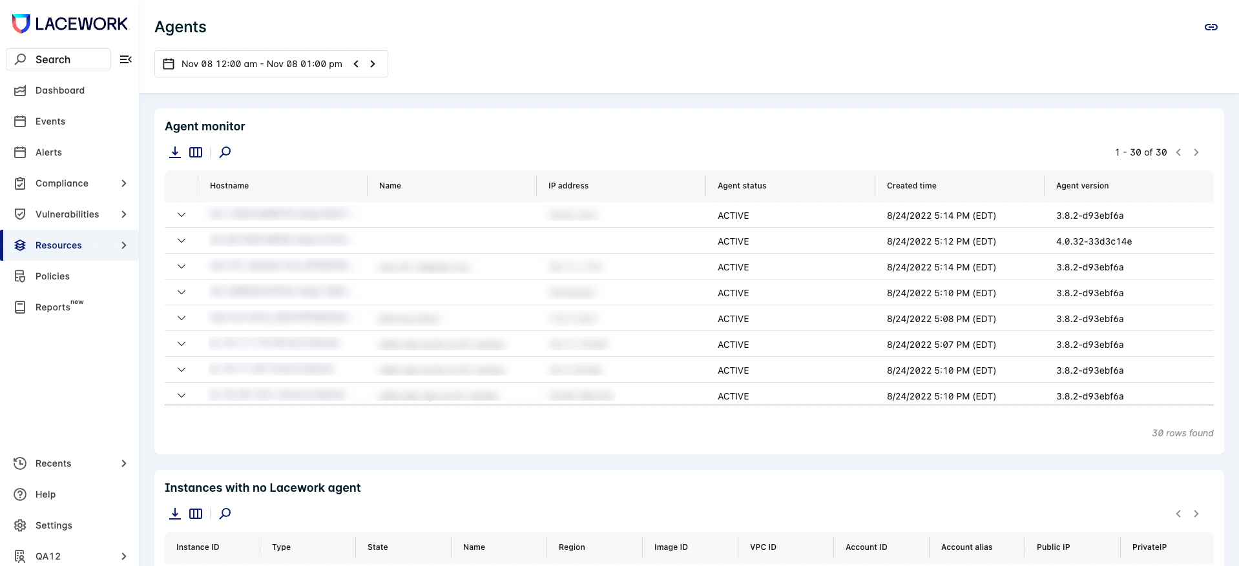
Task: Sort by VPC ID column
Action: coord(763,547)
